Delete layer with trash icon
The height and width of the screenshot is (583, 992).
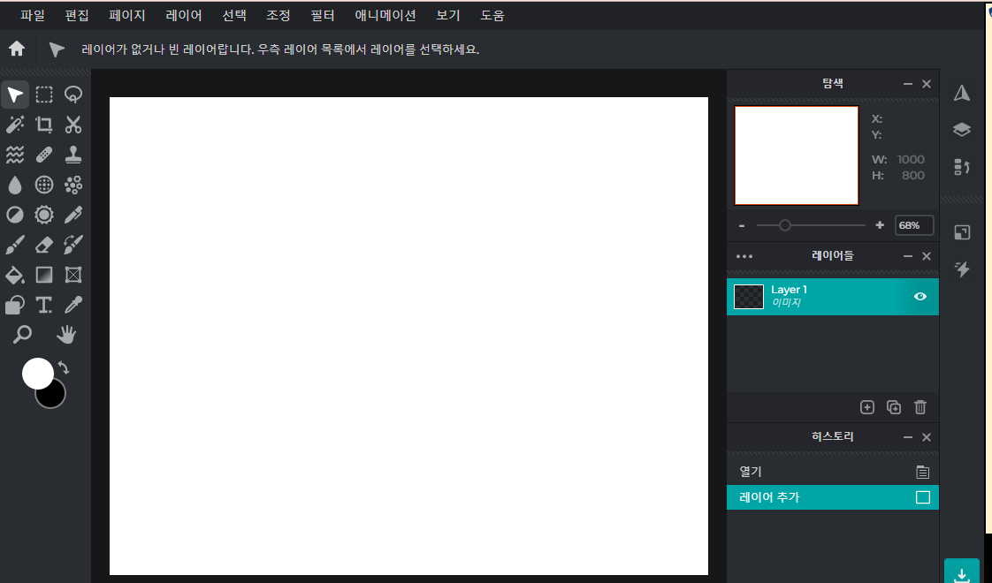click(920, 407)
